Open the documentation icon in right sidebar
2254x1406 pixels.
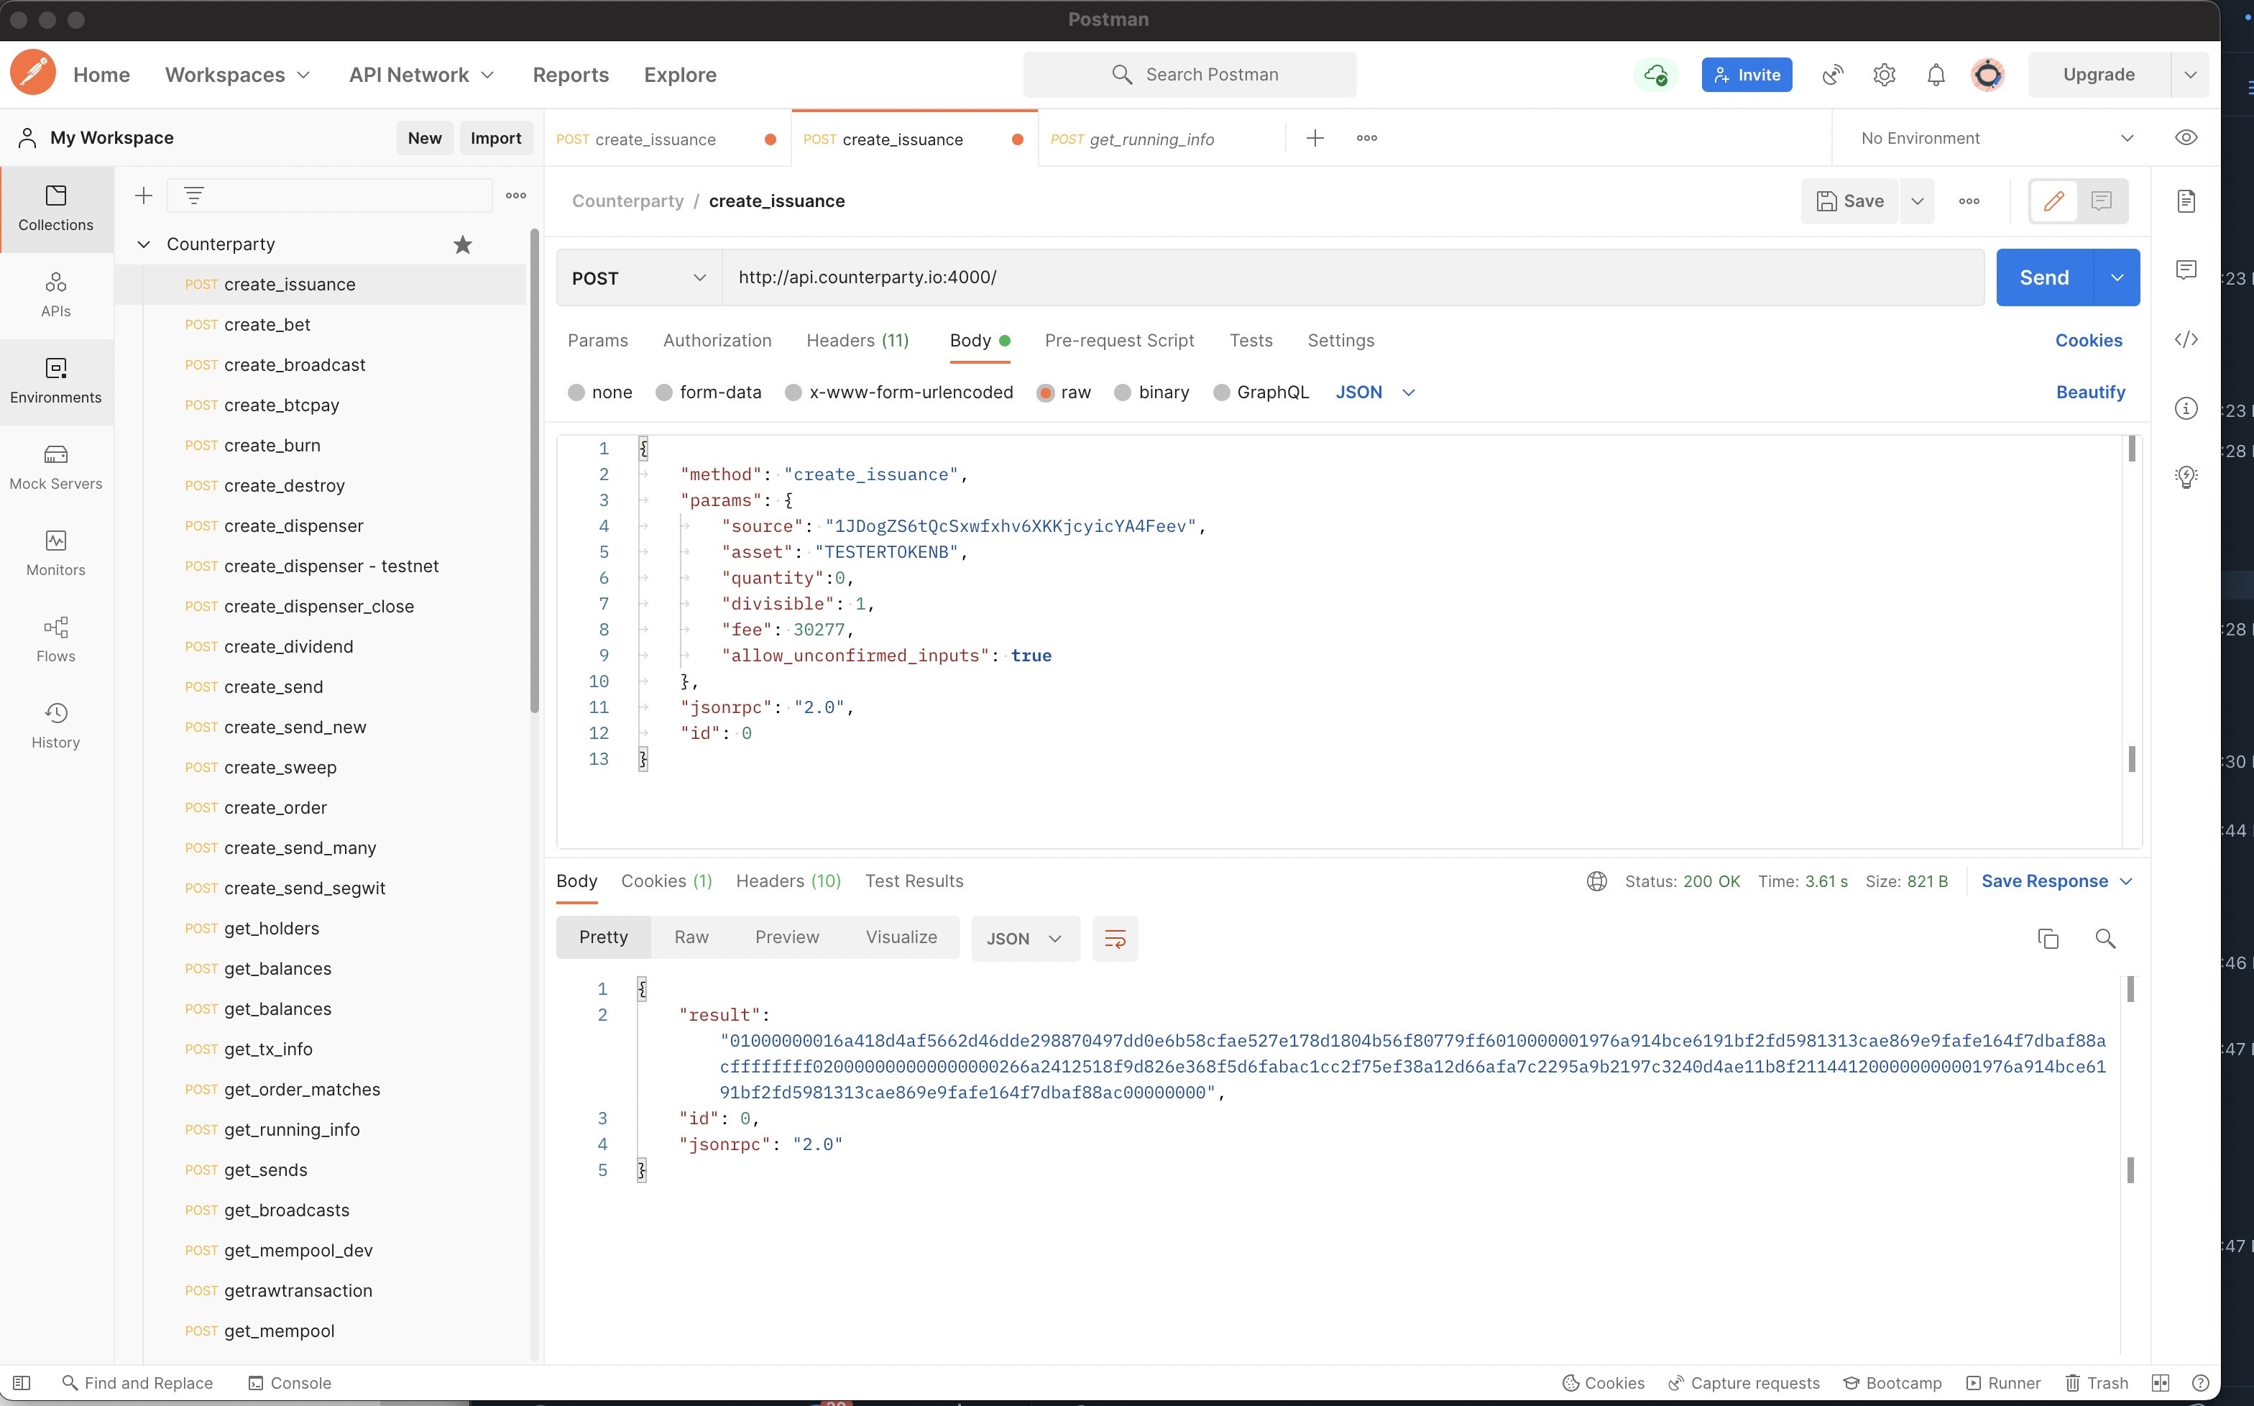[x=2186, y=201]
